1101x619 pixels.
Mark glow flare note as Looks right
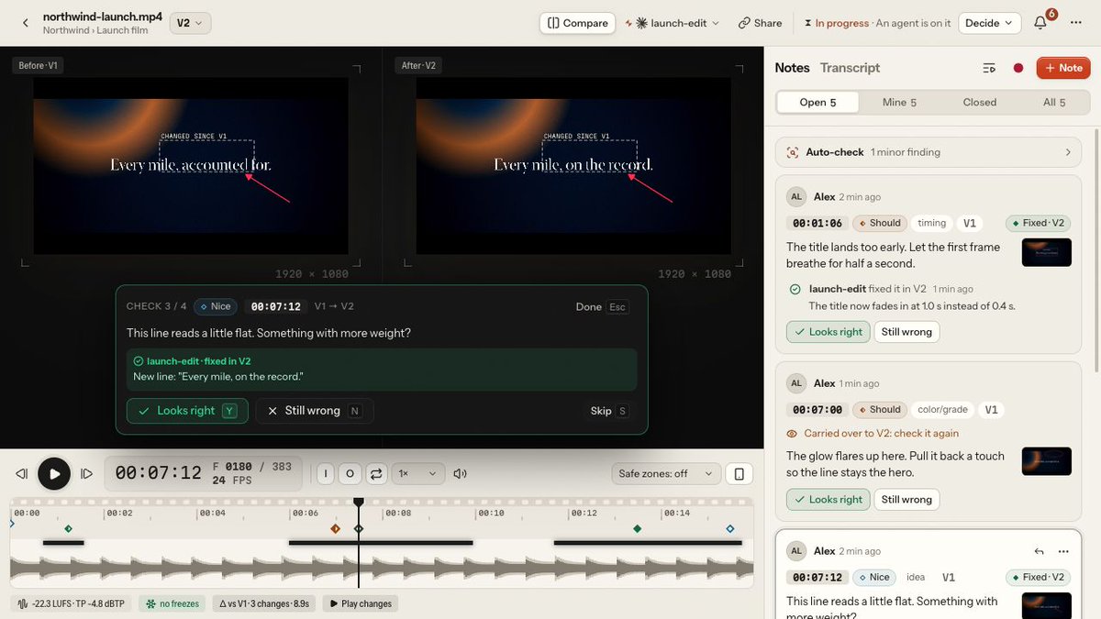point(827,500)
